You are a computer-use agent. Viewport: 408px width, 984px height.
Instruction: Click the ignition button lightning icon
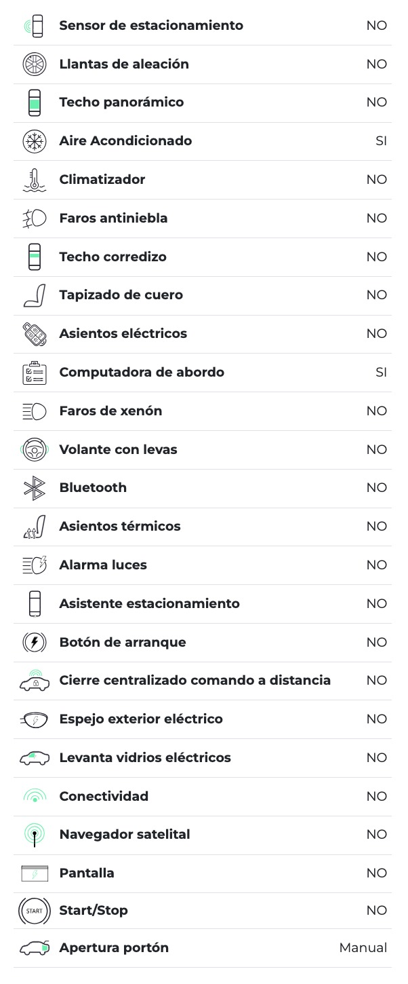coord(34,642)
